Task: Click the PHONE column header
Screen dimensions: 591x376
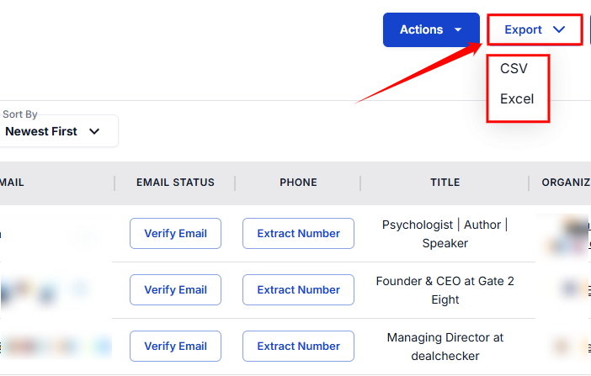Action: [x=298, y=182]
